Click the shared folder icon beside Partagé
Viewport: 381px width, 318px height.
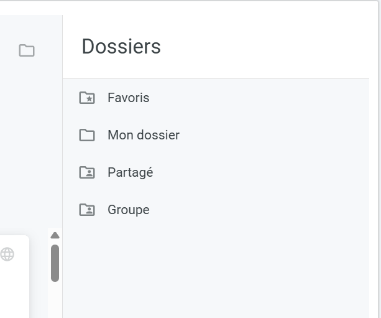(87, 172)
